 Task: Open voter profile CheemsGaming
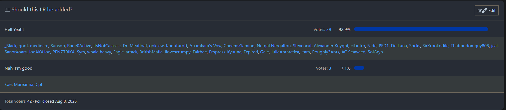point(239,46)
